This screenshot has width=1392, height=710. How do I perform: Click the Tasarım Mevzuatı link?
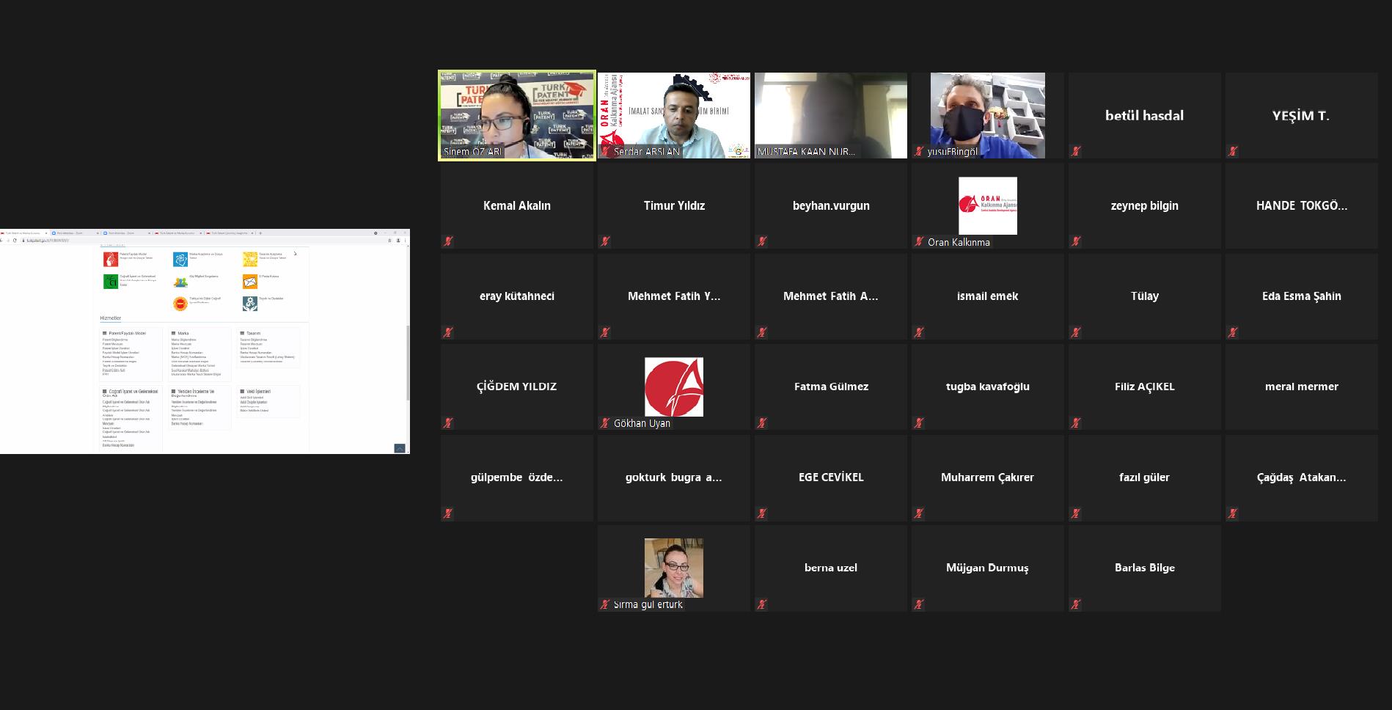point(252,344)
